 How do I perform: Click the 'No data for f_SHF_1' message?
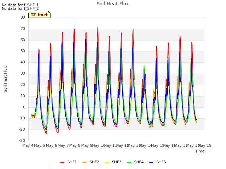click(20, 5)
